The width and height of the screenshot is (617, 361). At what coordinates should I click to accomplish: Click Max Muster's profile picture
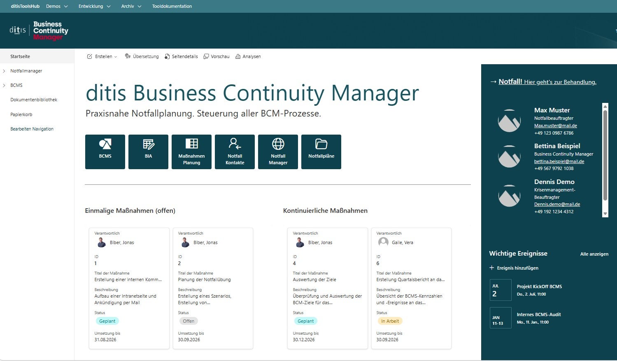click(x=509, y=121)
